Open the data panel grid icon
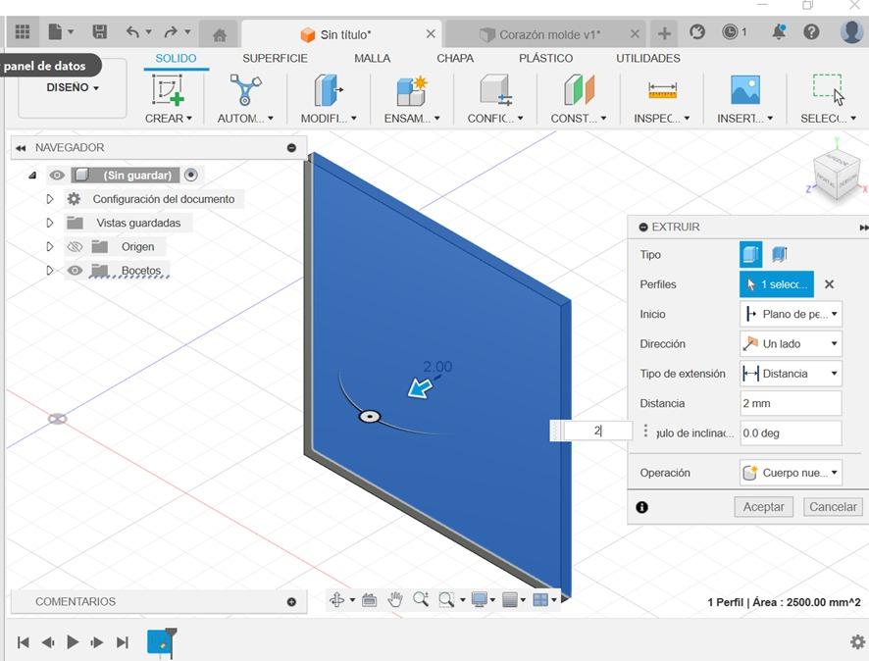This screenshot has height=661, width=869. coord(22,32)
